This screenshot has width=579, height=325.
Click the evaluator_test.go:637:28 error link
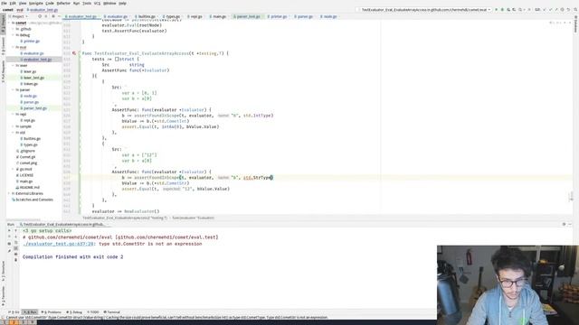point(58,244)
